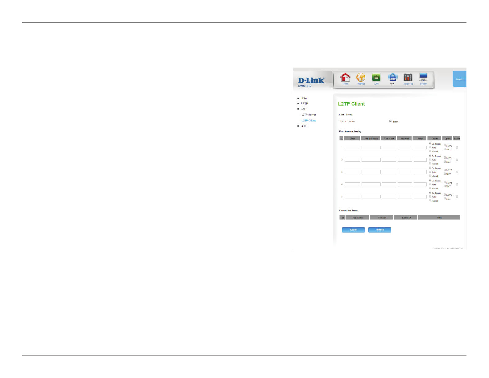Open the IPSec sidebar item
The image size is (489, 378).
coord(304,98)
